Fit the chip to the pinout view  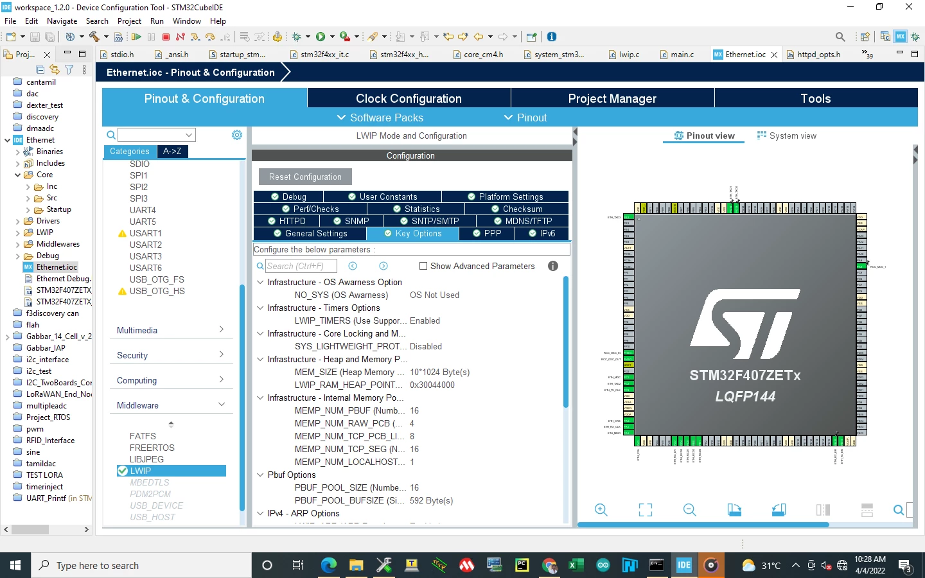pyautogui.click(x=646, y=510)
